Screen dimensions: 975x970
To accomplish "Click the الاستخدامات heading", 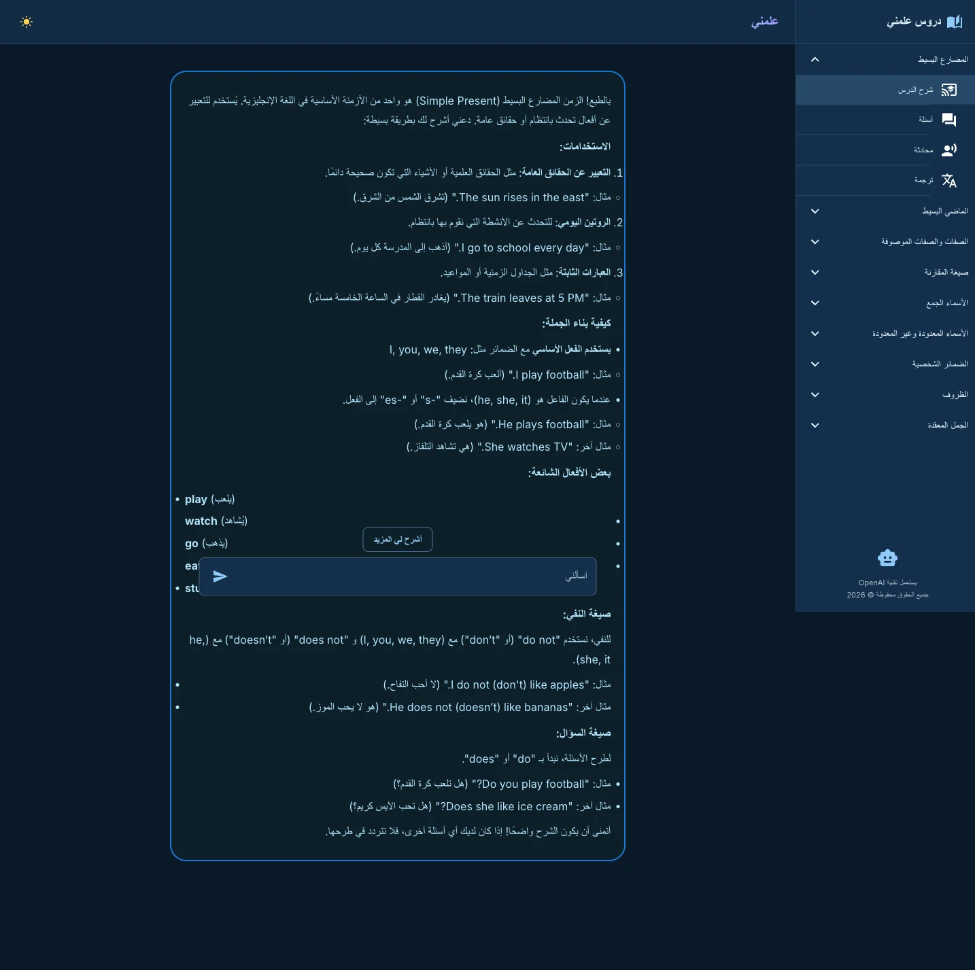I will [585, 147].
